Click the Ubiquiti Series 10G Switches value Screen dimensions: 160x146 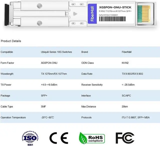coord(56,52)
